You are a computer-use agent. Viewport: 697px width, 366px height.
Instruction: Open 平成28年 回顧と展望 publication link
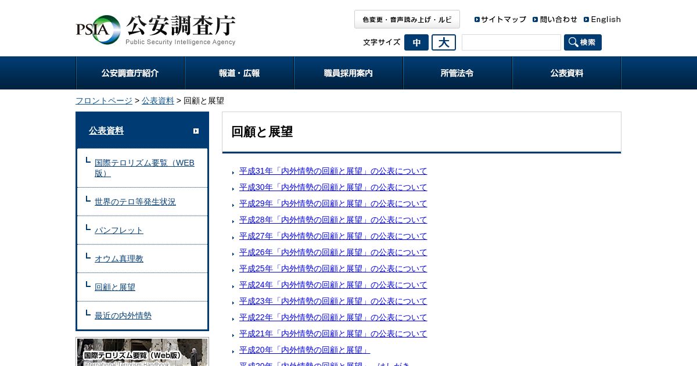pos(333,220)
